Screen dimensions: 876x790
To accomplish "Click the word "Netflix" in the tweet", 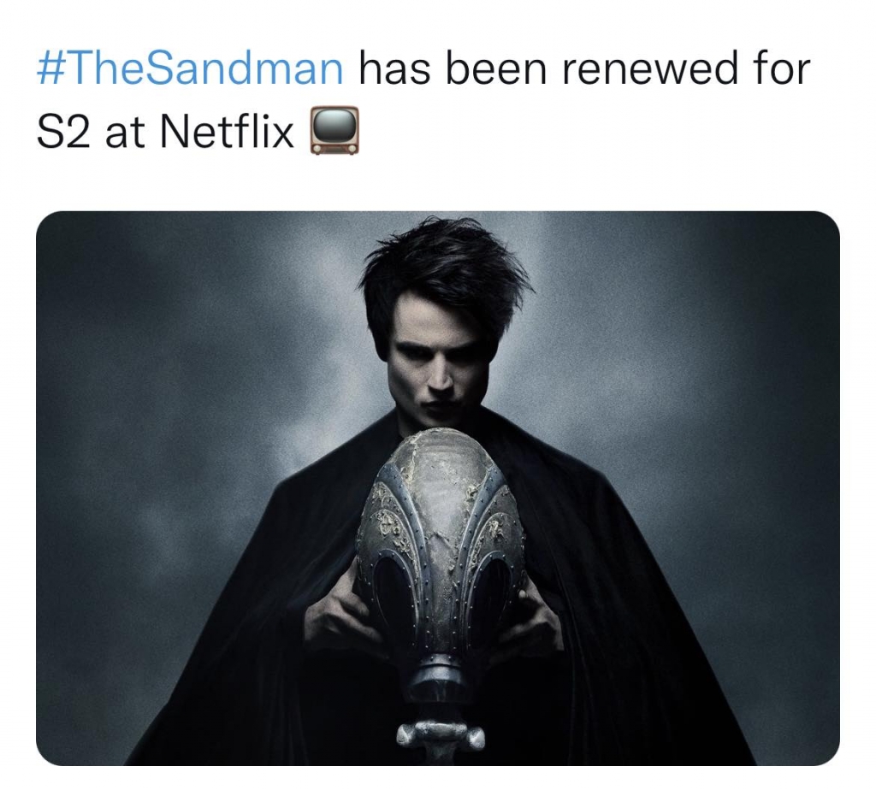I will (227, 133).
